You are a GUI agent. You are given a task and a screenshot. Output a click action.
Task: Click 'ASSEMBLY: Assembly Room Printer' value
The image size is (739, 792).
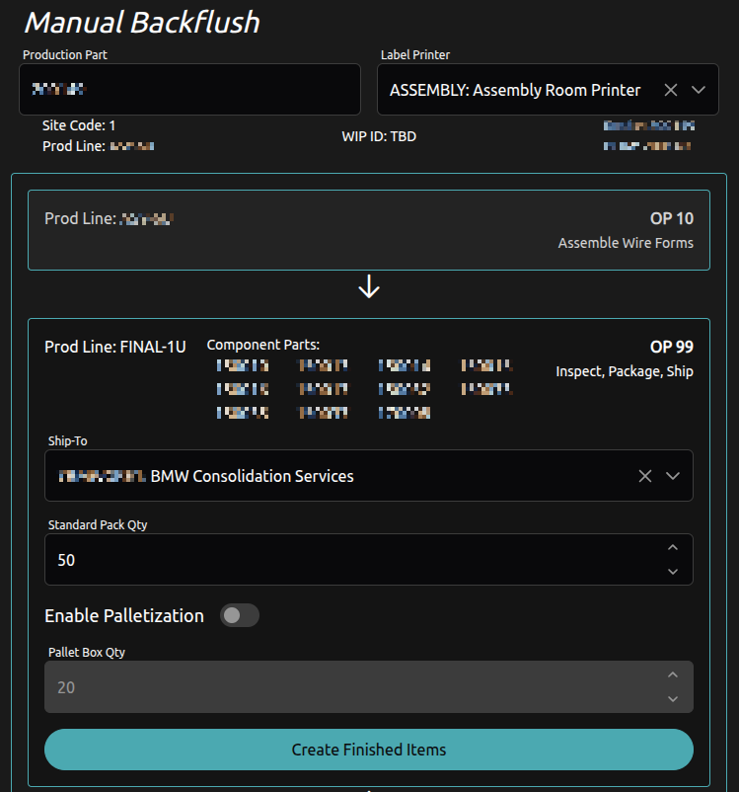point(515,90)
